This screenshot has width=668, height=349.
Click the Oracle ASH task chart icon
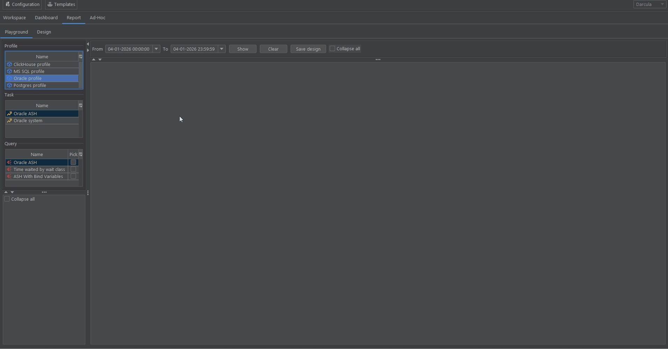pos(9,114)
